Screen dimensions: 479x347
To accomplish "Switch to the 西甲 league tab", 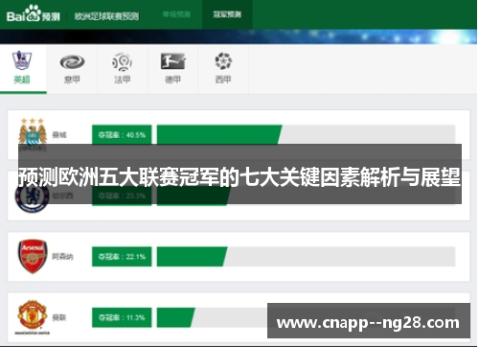I will coord(223,80).
